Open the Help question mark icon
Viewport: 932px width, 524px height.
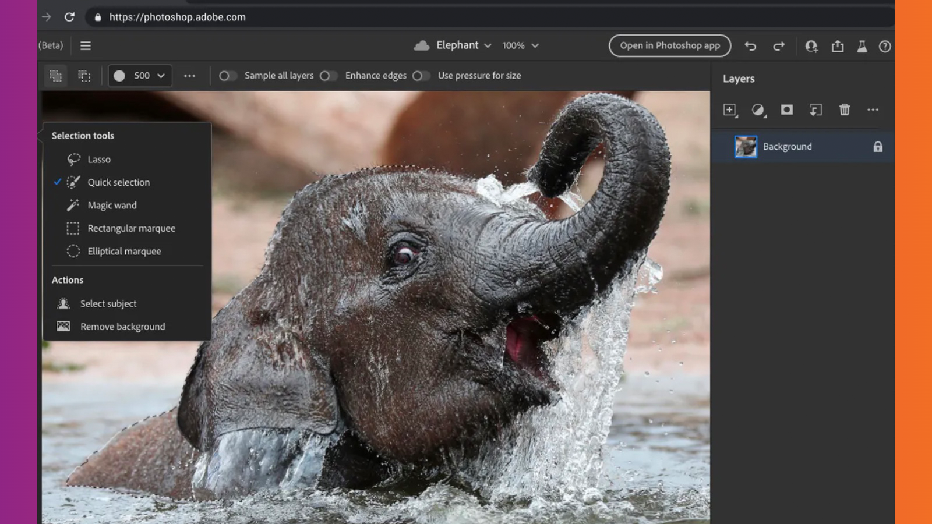point(884,45)
